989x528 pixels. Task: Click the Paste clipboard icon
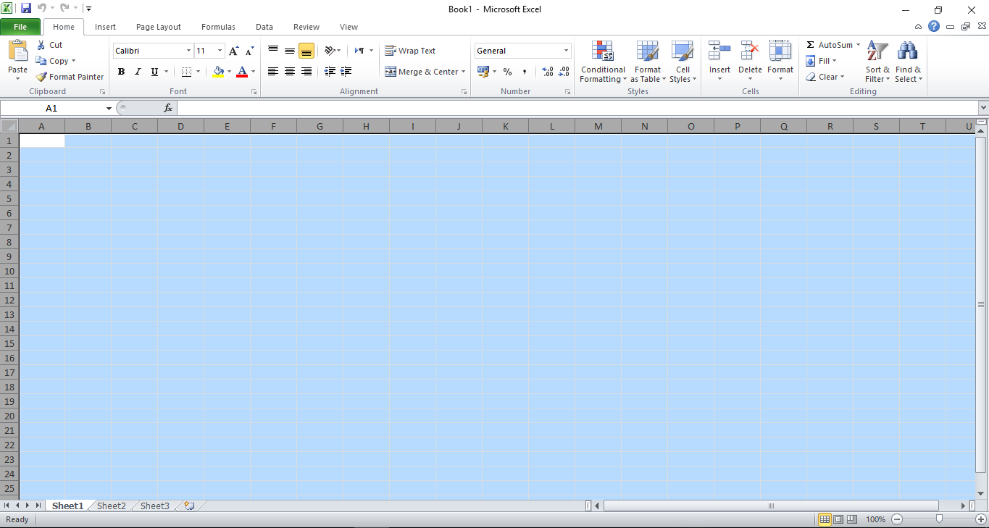pyautogui.click(x=17, y=51)
